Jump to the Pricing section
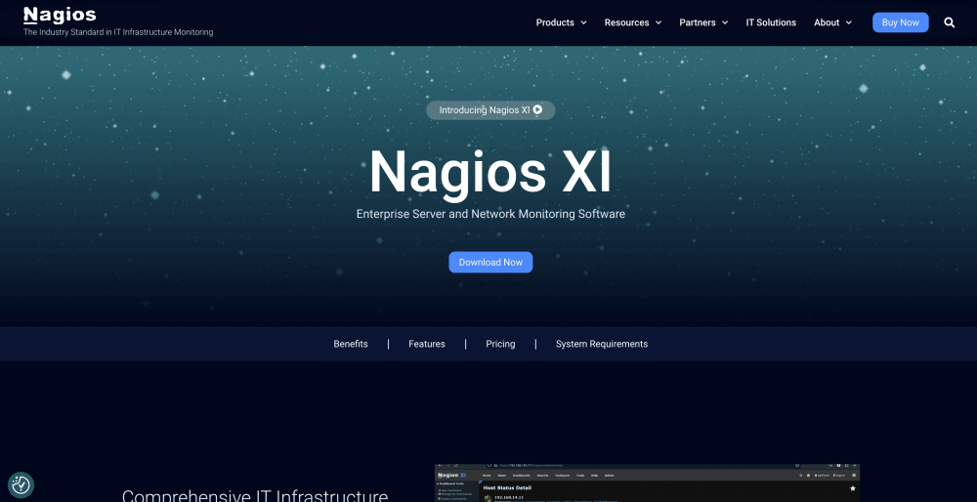The height and width of the screenshot is (502, 977). (500, 344)
